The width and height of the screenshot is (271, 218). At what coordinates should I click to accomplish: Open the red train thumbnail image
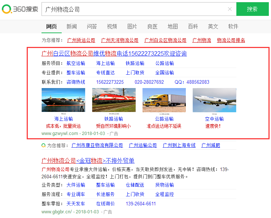point(114,100)
